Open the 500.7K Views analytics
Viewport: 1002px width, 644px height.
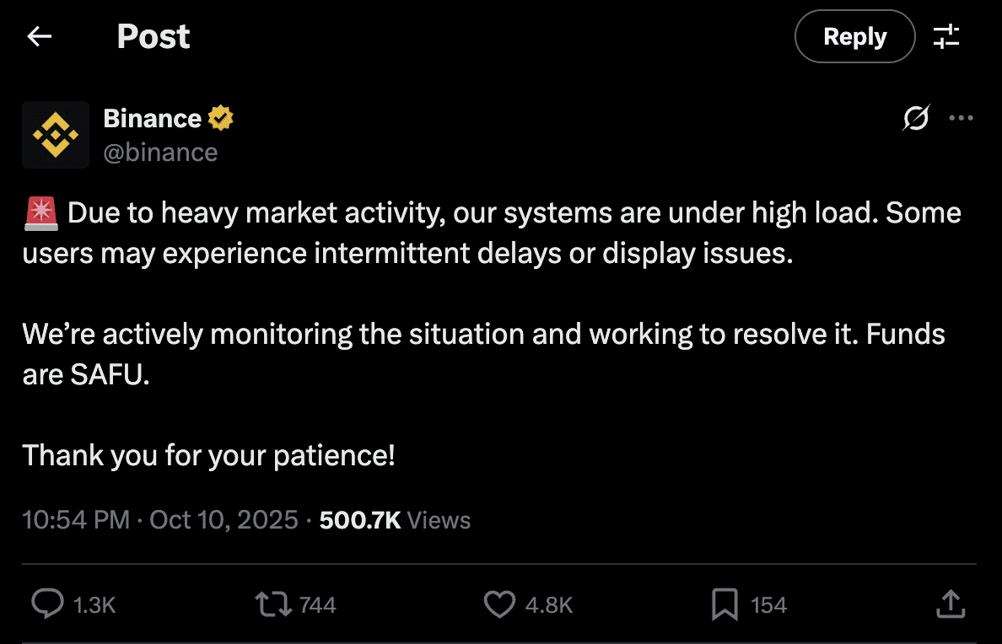point(395,519)
